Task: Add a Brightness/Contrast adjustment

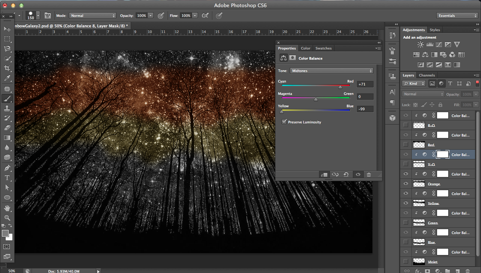Action: pyautogui.click(x=420, y=44)
